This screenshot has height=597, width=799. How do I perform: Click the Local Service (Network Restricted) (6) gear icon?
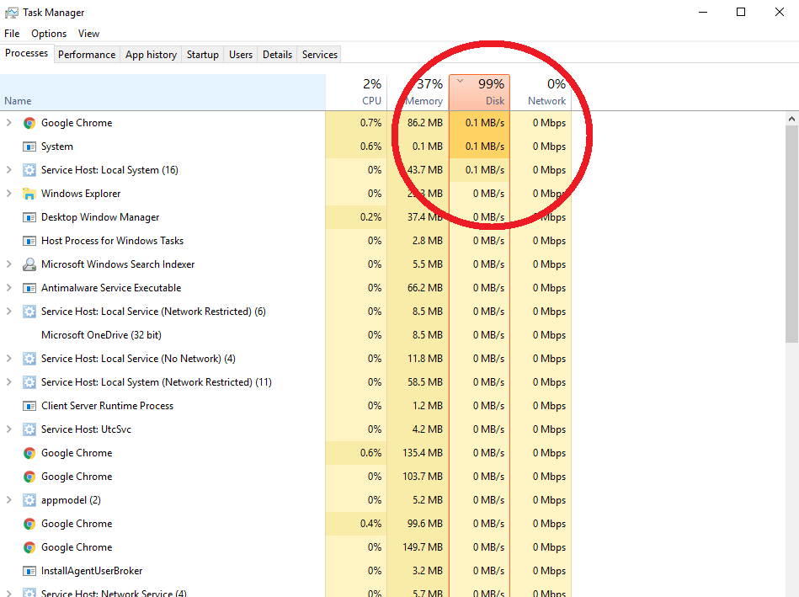point(29,312)
